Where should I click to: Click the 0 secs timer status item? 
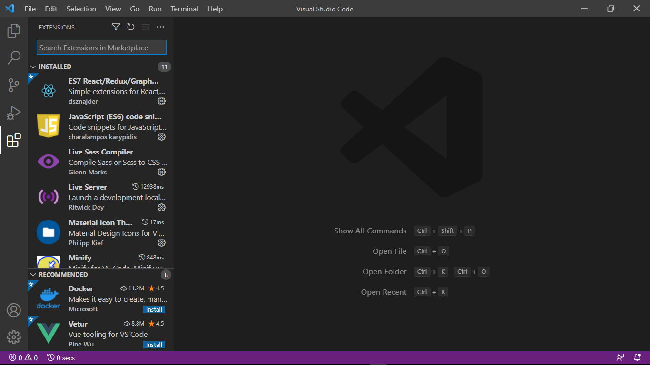[61, 358]
